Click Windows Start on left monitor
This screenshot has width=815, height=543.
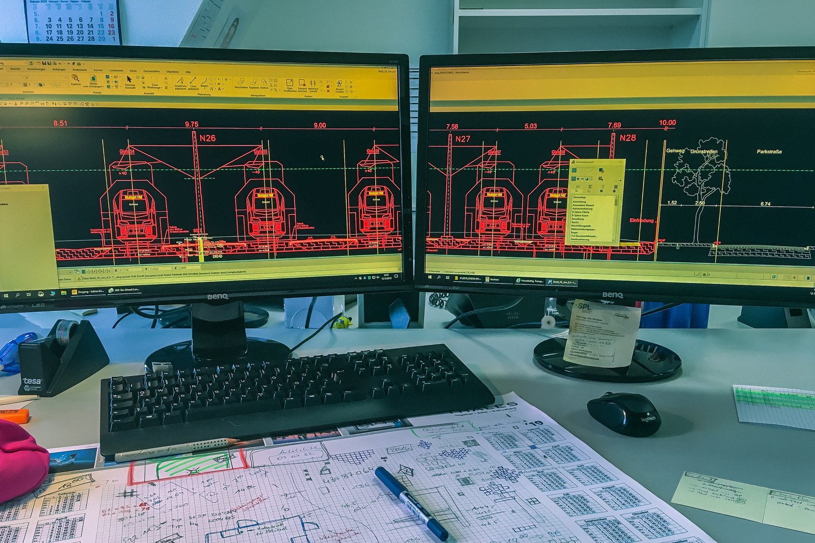6,296
